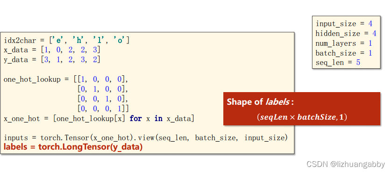
Task: Click the idx2char list definition line
Action: point(66,40)
